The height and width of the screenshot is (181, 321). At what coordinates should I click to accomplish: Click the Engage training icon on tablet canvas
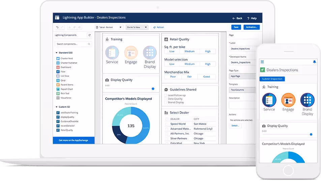point(131,53)
